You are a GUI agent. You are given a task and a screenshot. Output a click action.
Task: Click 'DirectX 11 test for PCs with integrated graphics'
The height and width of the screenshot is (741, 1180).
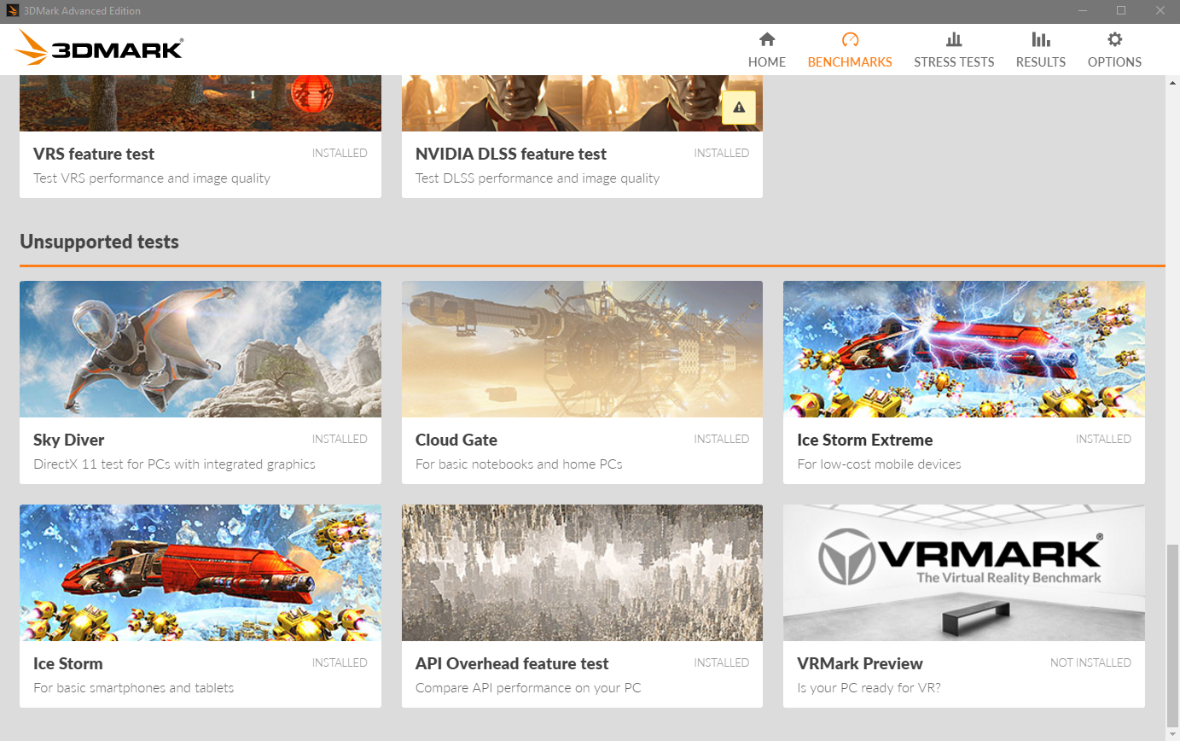point(174,464)
